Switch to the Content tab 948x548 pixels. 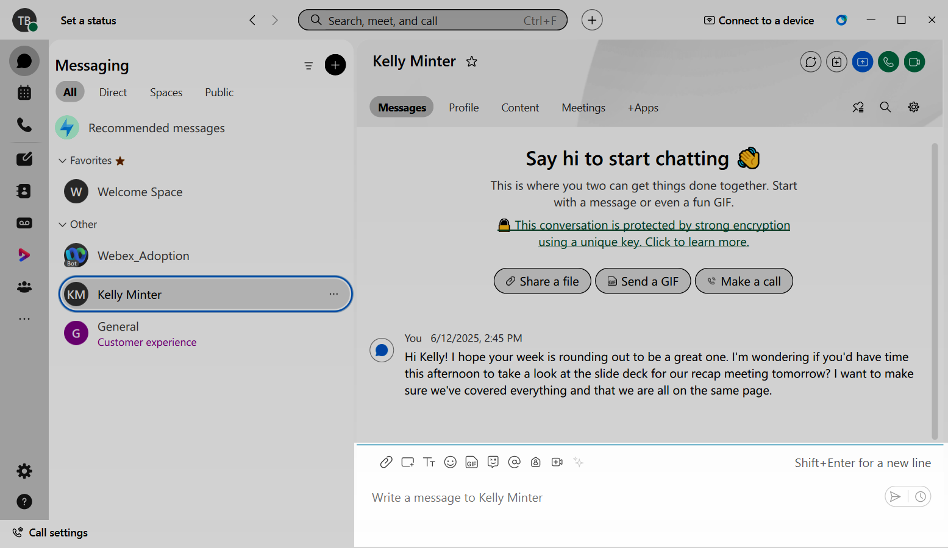coord(520,108)
